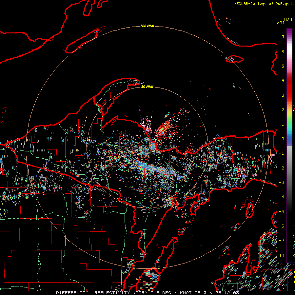Click the '4' value on the color scale
This screenshot has height=295, width=295.
coord(283,81)
